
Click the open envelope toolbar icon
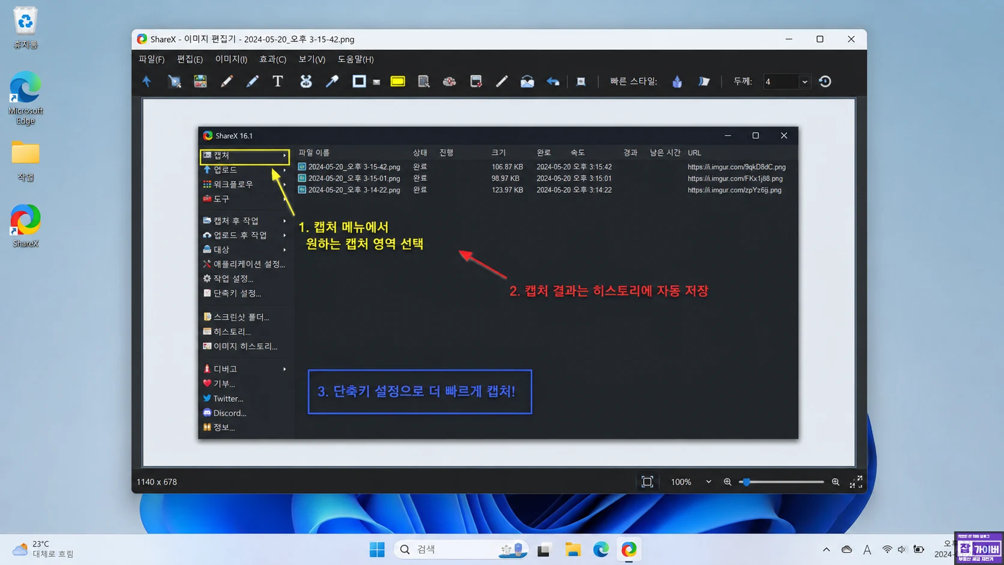(527, 81)
